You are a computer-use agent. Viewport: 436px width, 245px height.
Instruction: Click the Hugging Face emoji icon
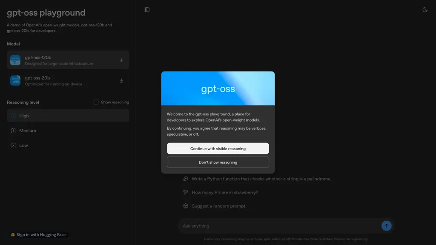tap(13, 235)
